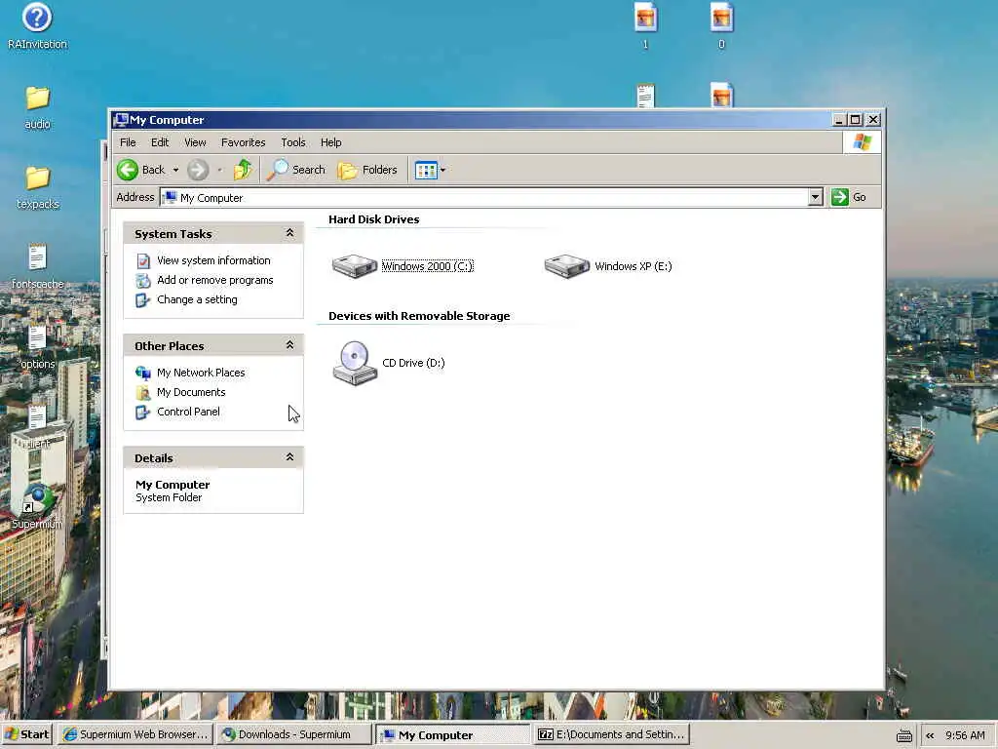998x749 pixels.
Task: Click the Views grid icon
Action: pyautogui.click(x=426, y=170)
